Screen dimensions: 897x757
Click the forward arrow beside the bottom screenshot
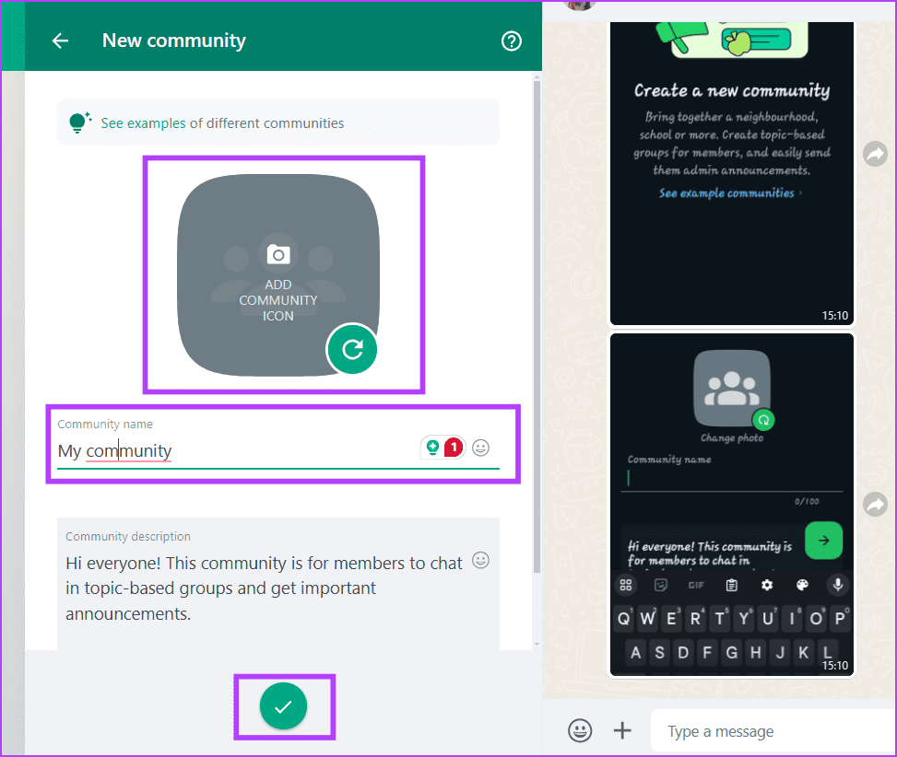coord(874,504)
